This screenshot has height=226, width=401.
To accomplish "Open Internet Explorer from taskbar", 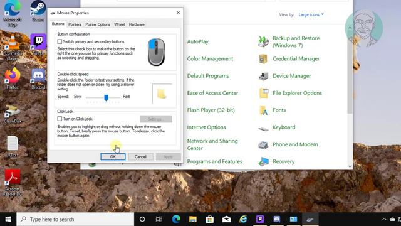I will (x=243, y=219).
